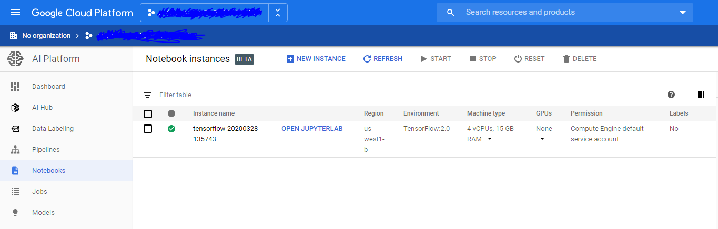Open Pipelines in sidebar
Image resolution: width=718 pixels, height=229 pixels.
click(x=66, y=150)
